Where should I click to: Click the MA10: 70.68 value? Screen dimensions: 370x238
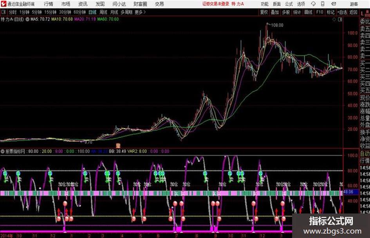62,19
